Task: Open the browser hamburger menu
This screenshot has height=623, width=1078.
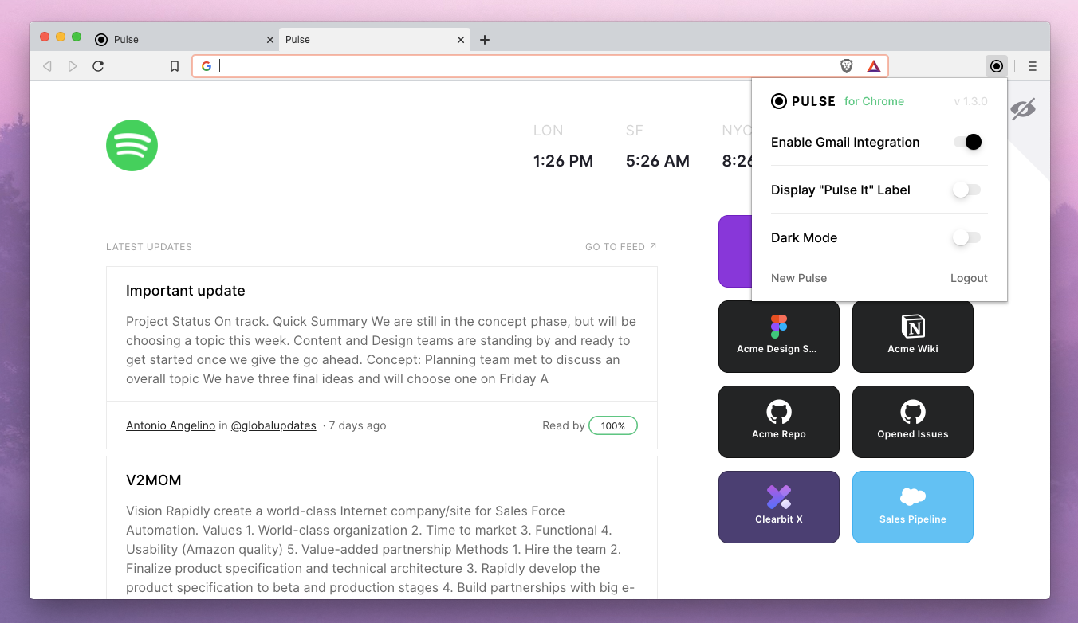Action: click(1033, 66)
